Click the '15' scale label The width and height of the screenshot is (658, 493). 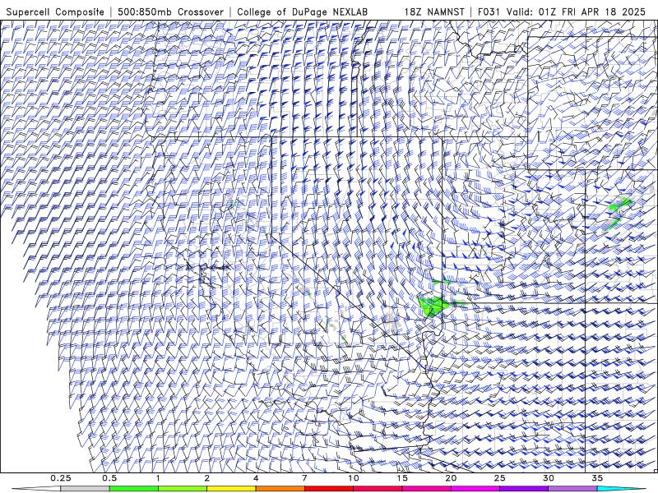coord(402,478)
